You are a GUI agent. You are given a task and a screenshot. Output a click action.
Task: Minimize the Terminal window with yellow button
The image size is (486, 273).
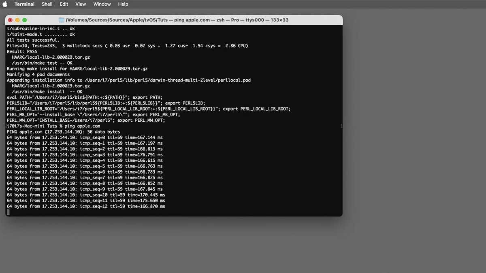(17, 20)
